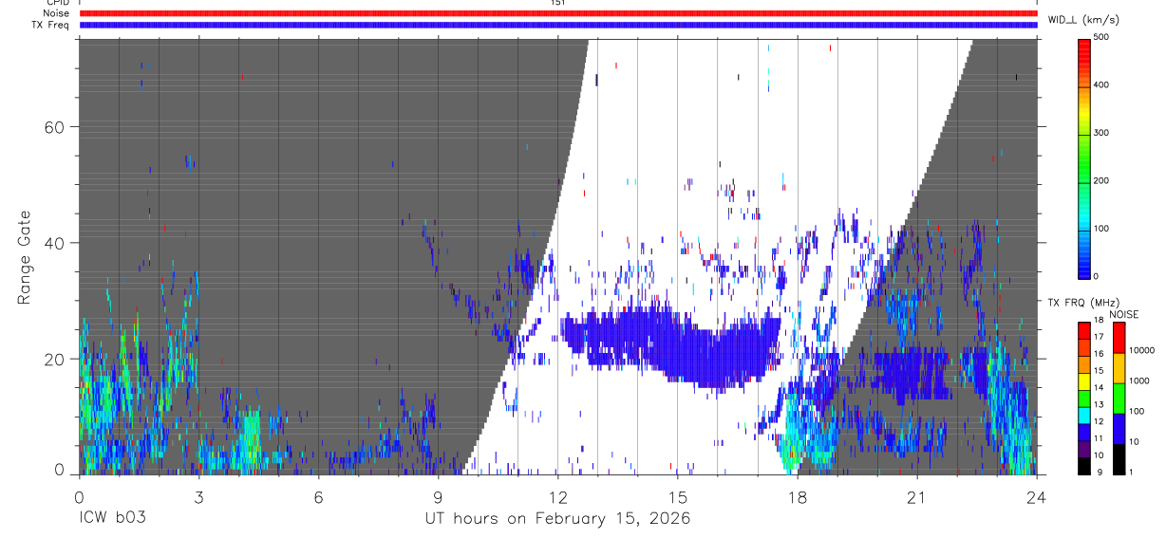
Task: Click the WID scale value 500
Action: 1101,37
